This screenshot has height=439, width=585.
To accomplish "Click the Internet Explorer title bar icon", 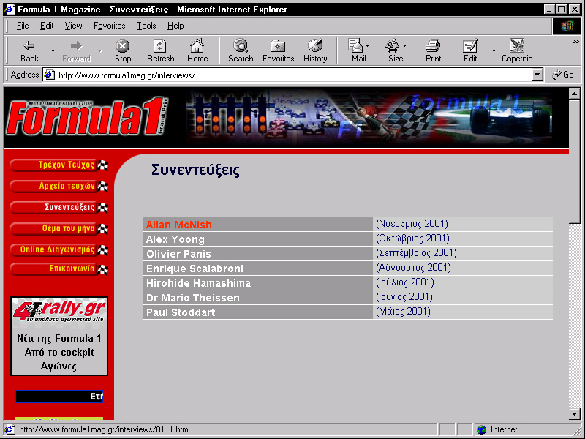I will click(10, 9).
